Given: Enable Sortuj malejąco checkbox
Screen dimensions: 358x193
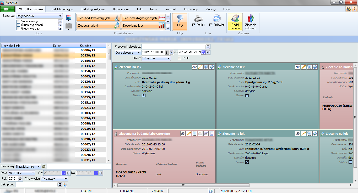Looking at the screenshot, I should pos(18,21).
